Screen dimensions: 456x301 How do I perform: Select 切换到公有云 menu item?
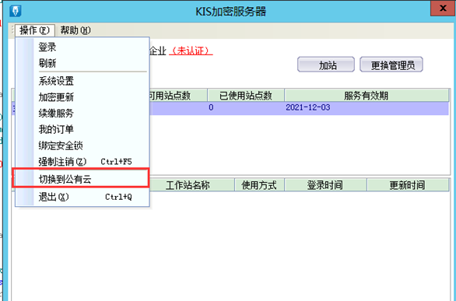82,179
